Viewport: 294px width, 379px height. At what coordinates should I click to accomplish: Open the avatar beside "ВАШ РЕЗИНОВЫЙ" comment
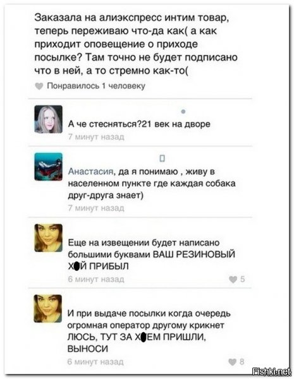49,238
